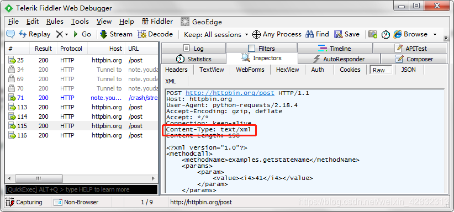Select session 25 httpbin.org /post
This screenshot has width=454, height=212.
coord(82,61)
